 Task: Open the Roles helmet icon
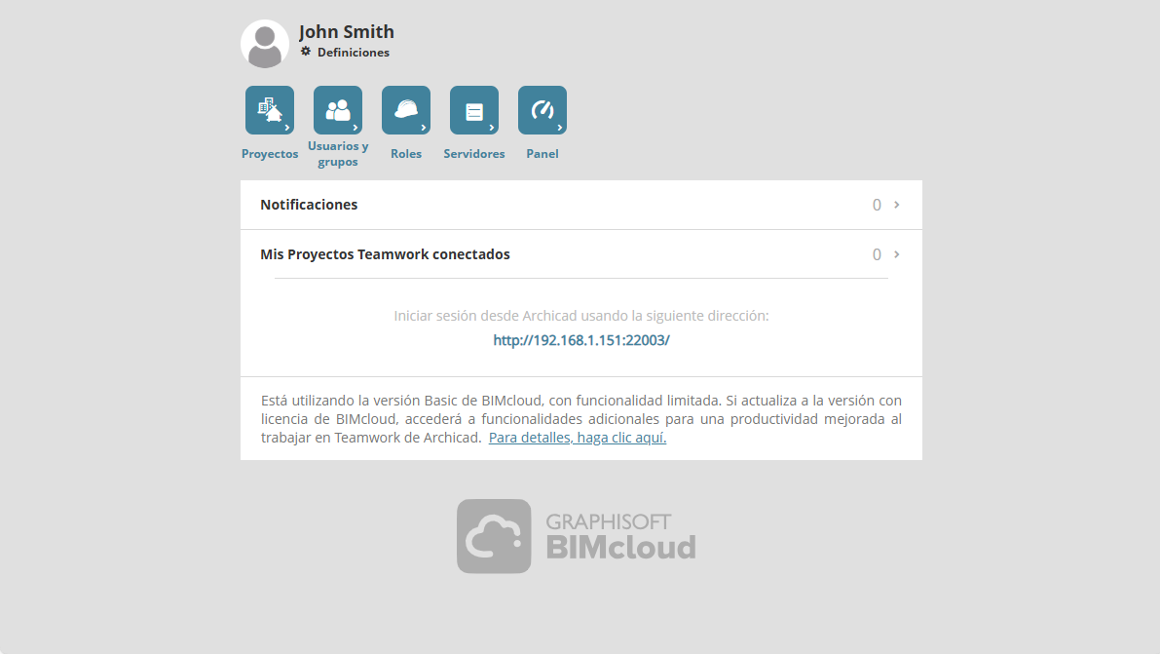405,110
